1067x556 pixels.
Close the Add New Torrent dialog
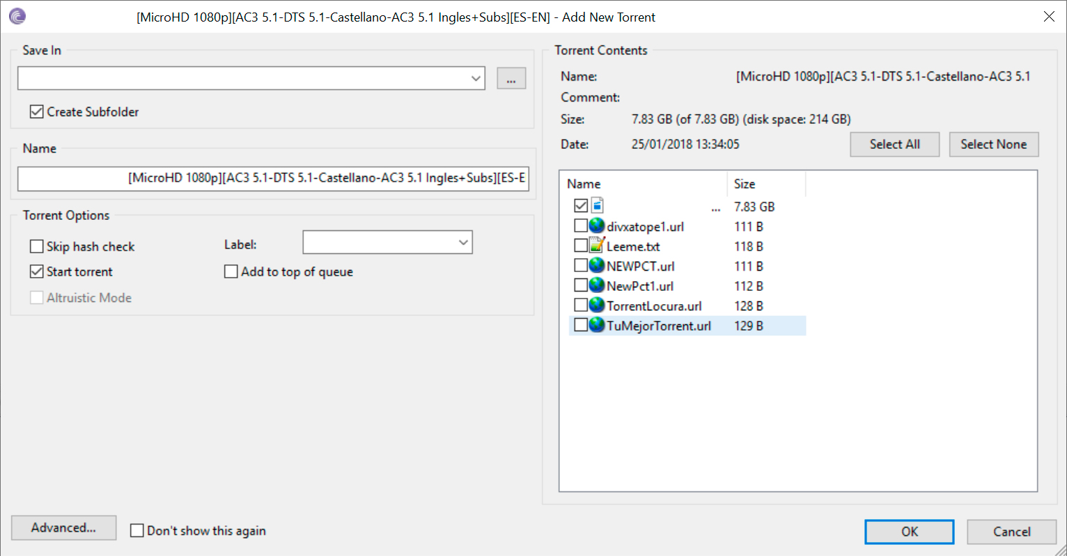pos(1049,16)
